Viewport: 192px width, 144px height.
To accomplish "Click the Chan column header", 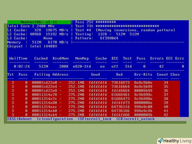I will 175,75.
